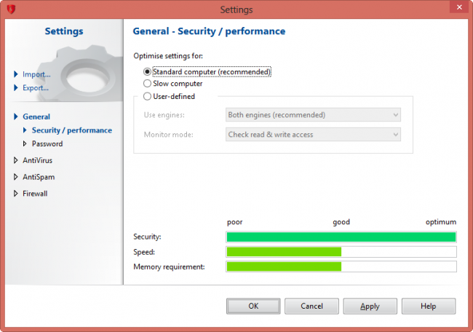Open the AntiSpam settings category

pos(39,177)
